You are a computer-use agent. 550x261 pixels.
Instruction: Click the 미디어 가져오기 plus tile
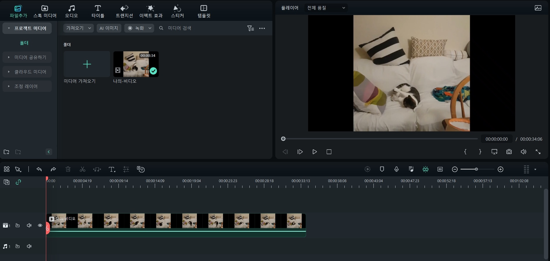click(87, 64)
